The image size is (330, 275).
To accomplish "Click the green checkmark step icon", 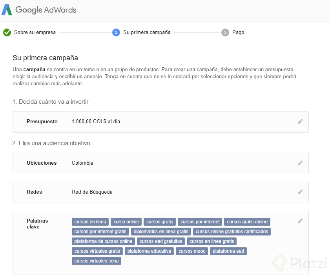I will pos(7,32).
